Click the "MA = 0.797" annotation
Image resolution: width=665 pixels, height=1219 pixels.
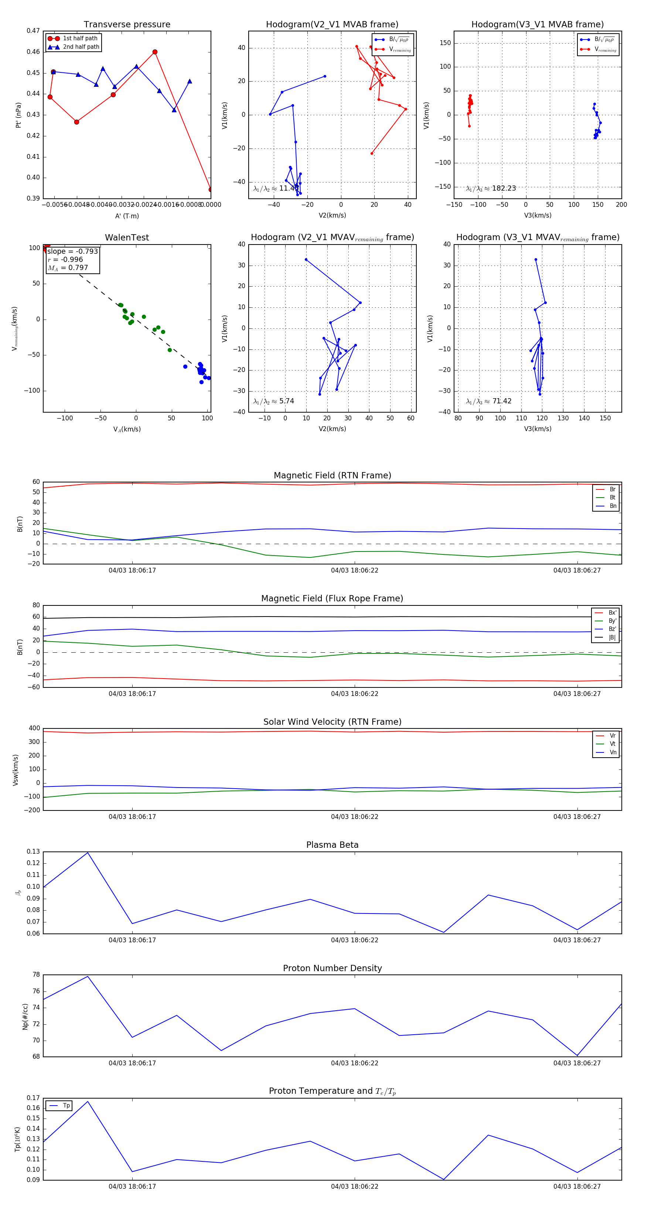point(68,268)
